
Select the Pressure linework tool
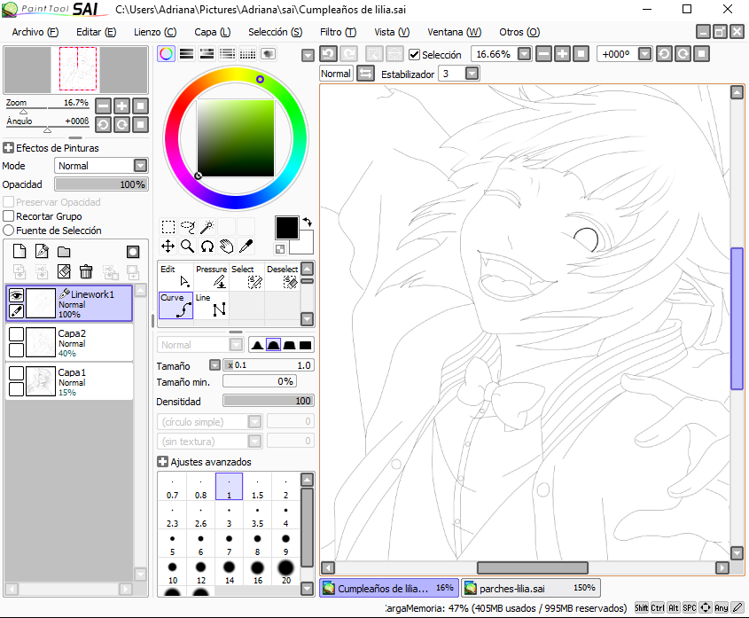pyautogui.click(x=212, y=277)
